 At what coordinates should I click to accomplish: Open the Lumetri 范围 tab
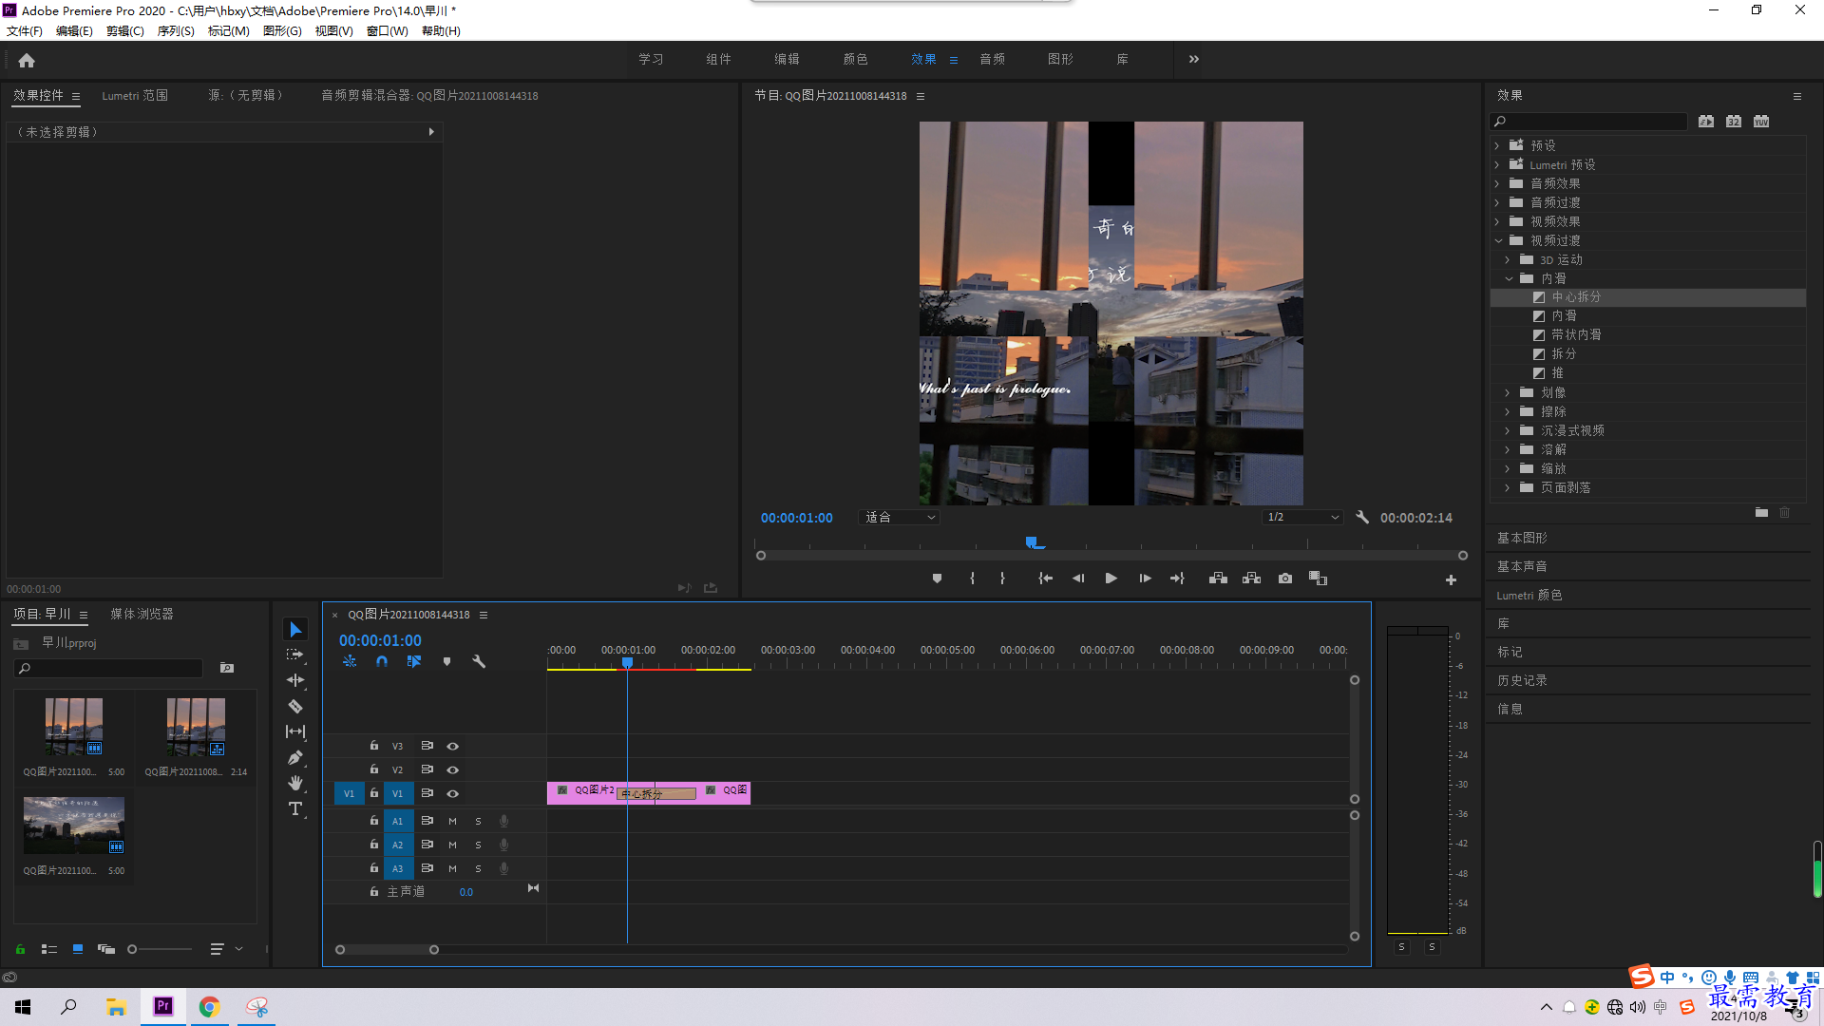click(x=135, y=96)
